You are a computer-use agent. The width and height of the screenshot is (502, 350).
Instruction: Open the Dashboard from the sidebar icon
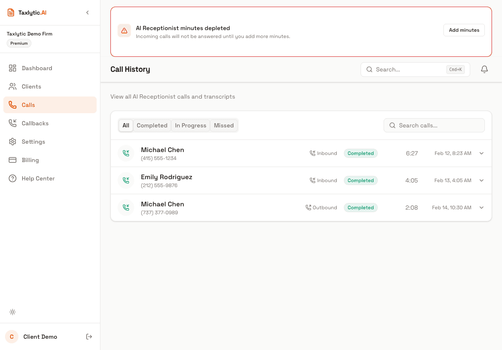click(x=13, y=68)
